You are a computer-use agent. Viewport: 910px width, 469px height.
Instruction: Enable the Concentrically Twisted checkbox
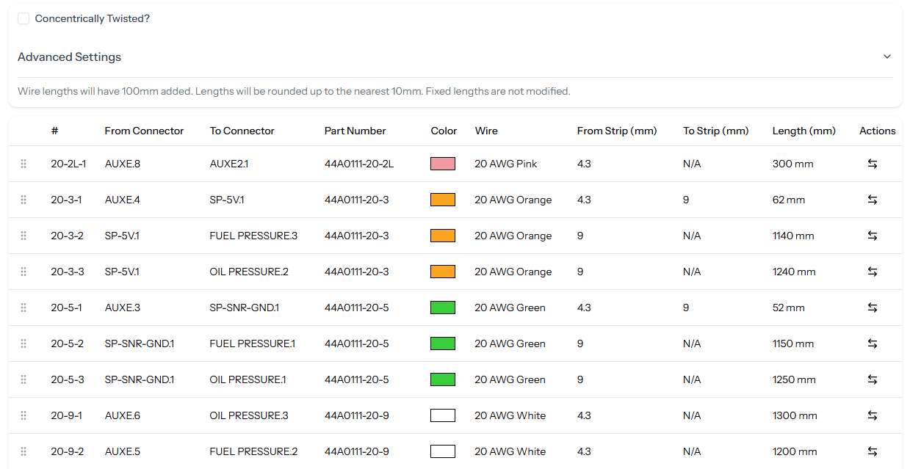(24, 18)
